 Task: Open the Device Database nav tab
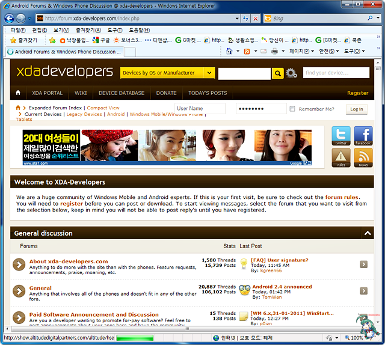122,93
